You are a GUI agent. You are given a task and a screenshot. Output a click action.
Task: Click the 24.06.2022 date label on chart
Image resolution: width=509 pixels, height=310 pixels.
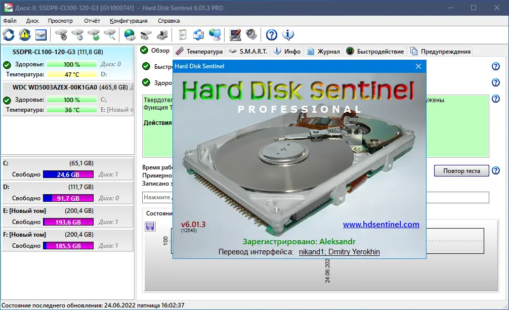(327, 271)
